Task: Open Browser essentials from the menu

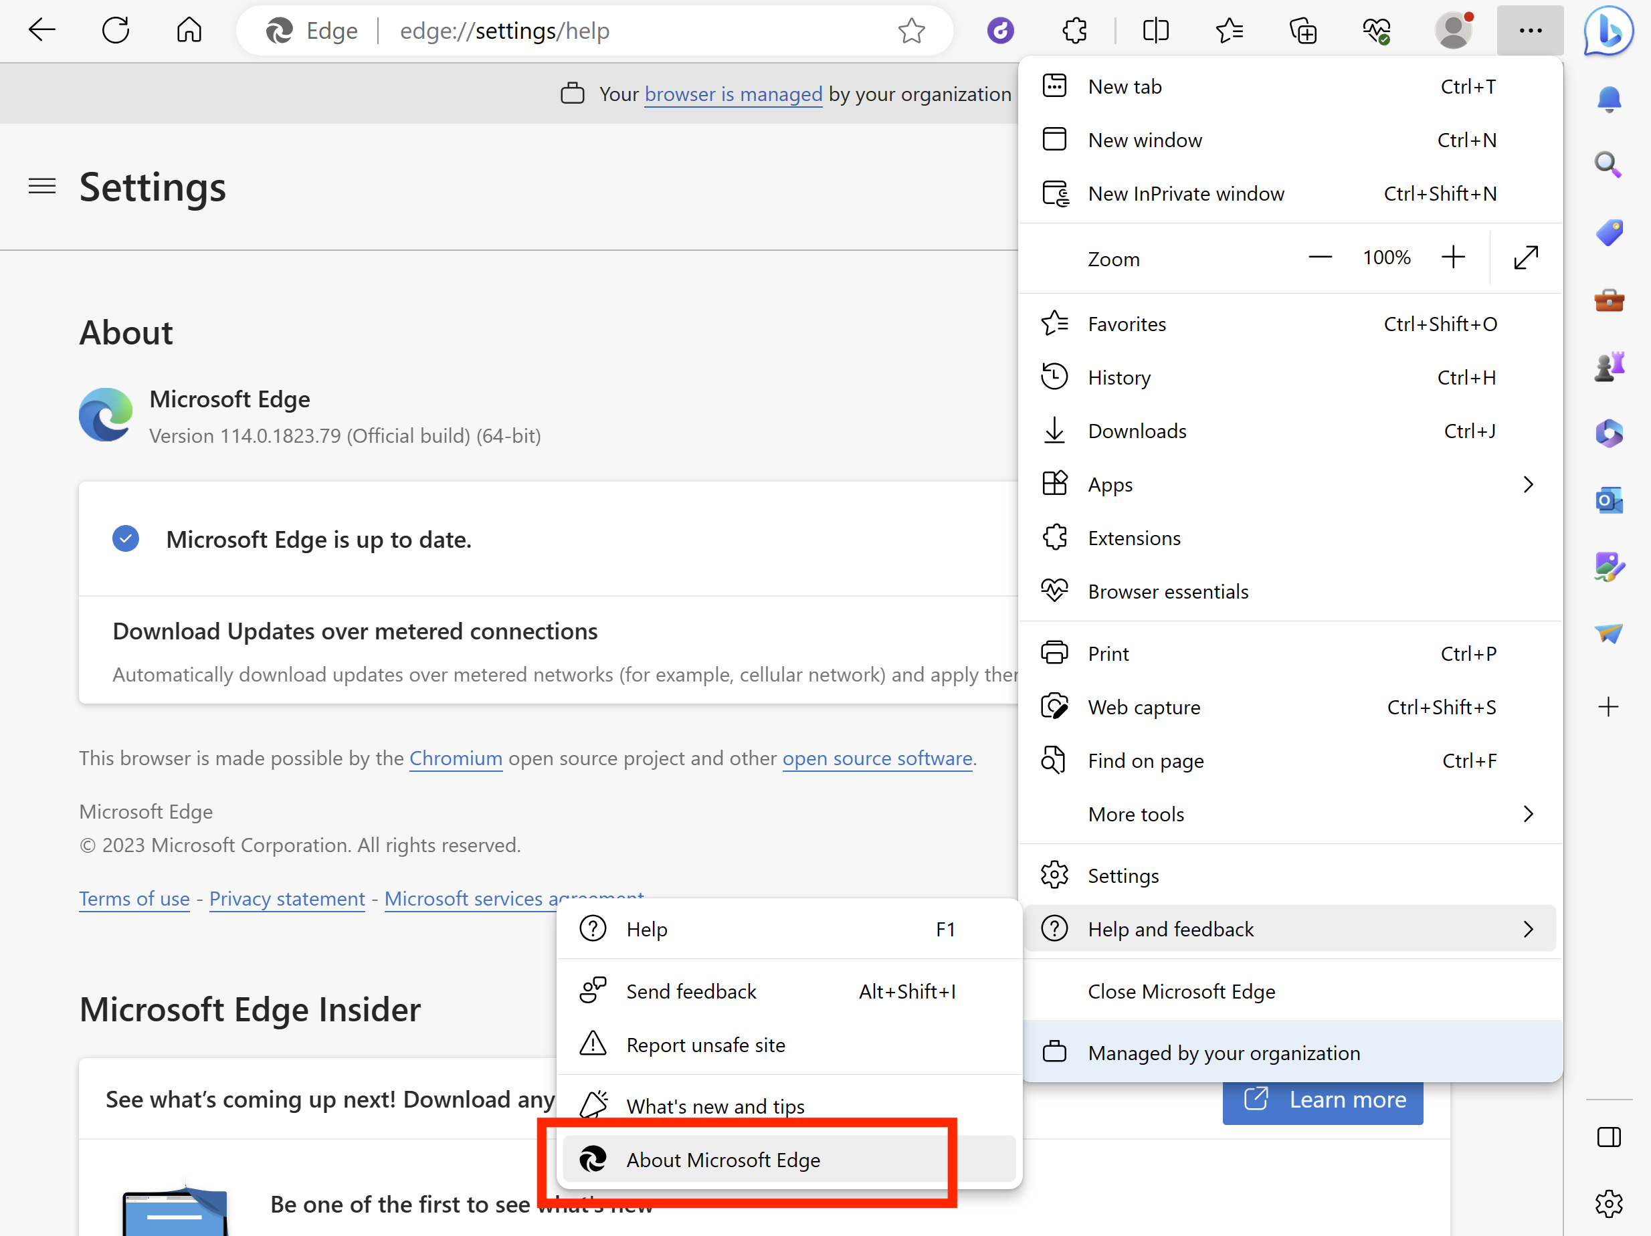Action: [1290, 591]
